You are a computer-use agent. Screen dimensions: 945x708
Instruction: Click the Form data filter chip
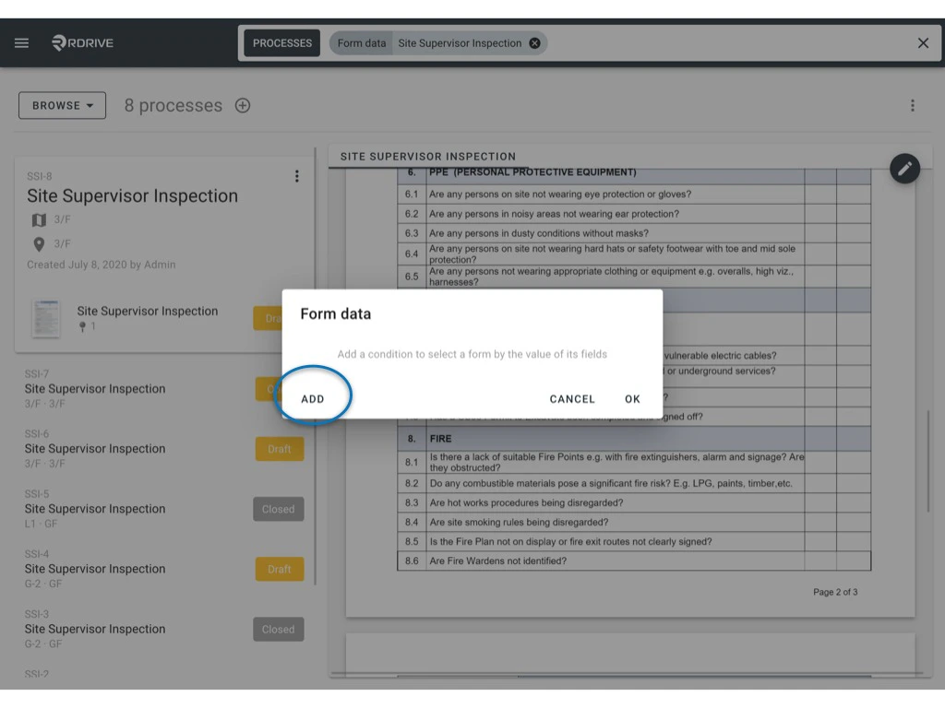click(x=360, y=42)
